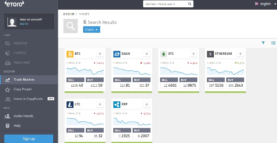Click the user avatar placeholder
277x143 pixels.
12,22
